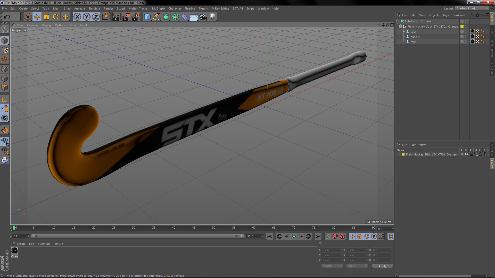Open the spline Pen tool
495x278 pixels.
point(156,17)
